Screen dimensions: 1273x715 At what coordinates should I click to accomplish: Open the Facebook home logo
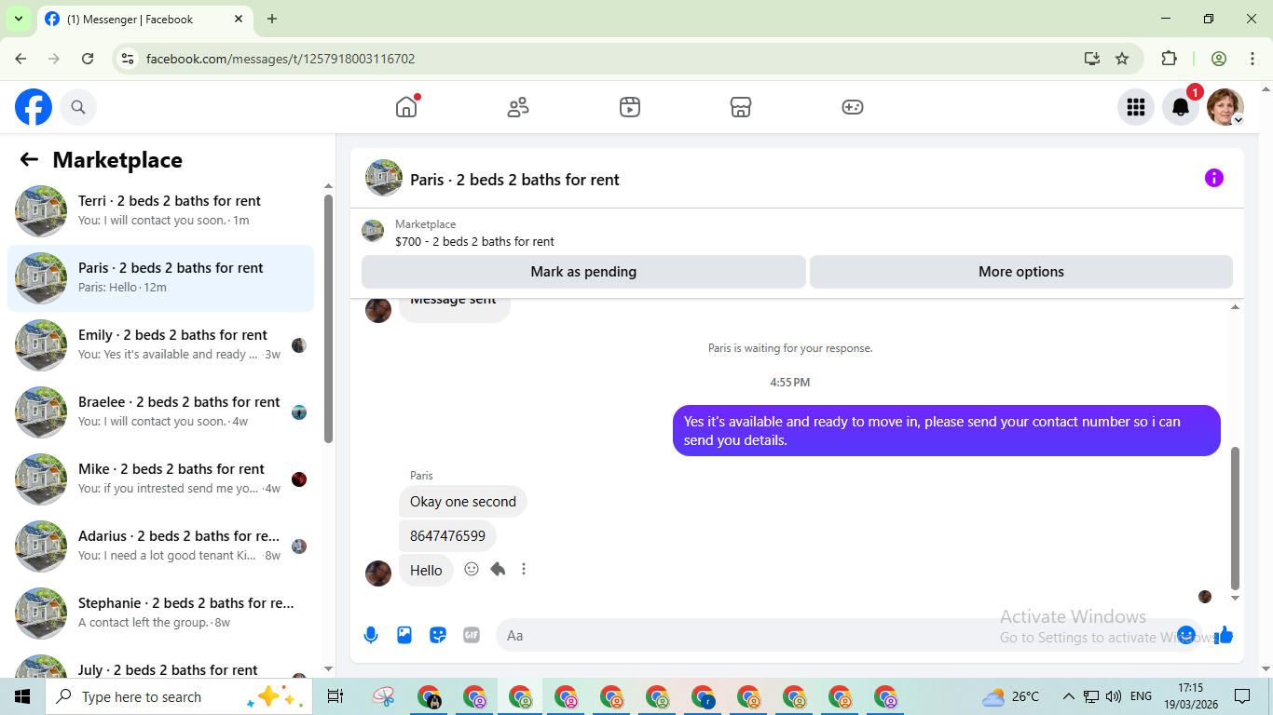[34, 107]
